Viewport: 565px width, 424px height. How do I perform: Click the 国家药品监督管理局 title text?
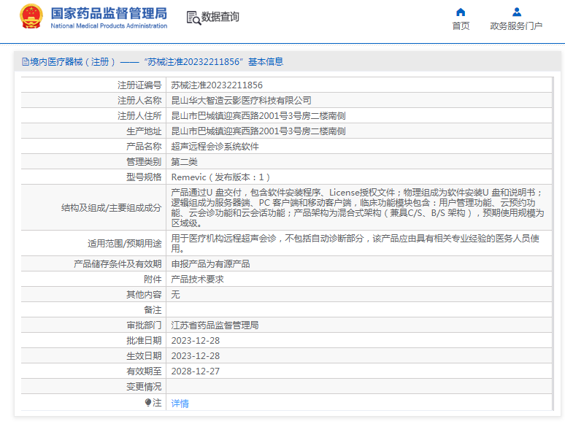point(109,13)
